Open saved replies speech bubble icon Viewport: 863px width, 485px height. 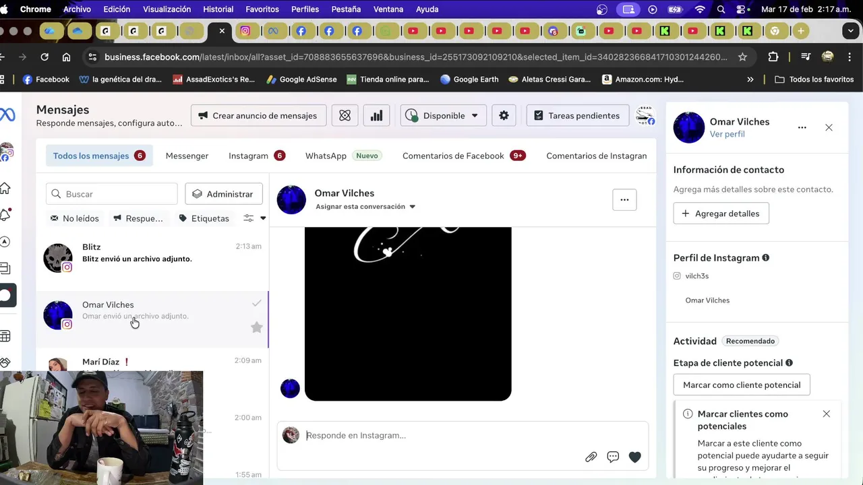point(613,457)
